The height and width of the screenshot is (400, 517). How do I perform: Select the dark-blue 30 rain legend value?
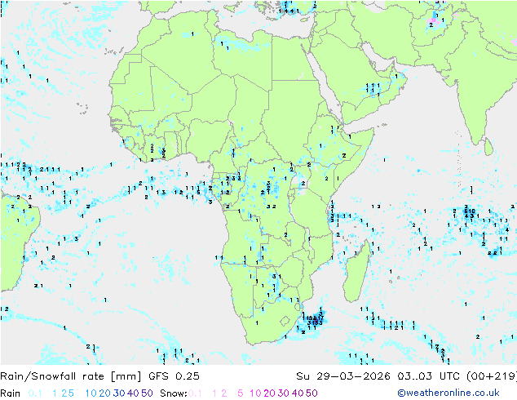pyautogui.click(x=119, y=393)
